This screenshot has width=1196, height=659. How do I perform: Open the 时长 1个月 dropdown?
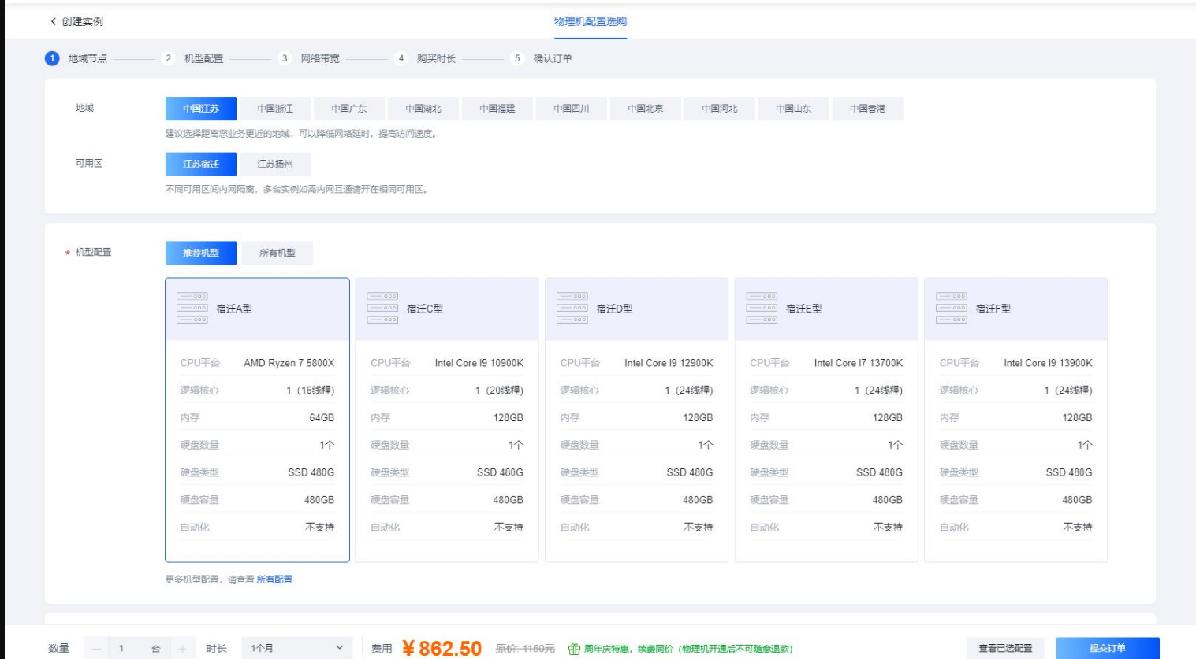[297, 648]
